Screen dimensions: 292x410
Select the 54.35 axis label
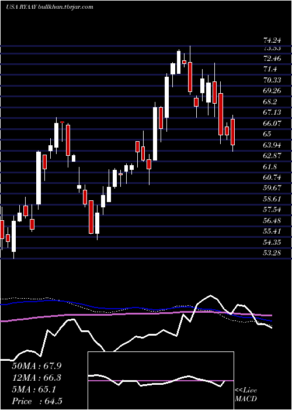[x=273, y=242]
